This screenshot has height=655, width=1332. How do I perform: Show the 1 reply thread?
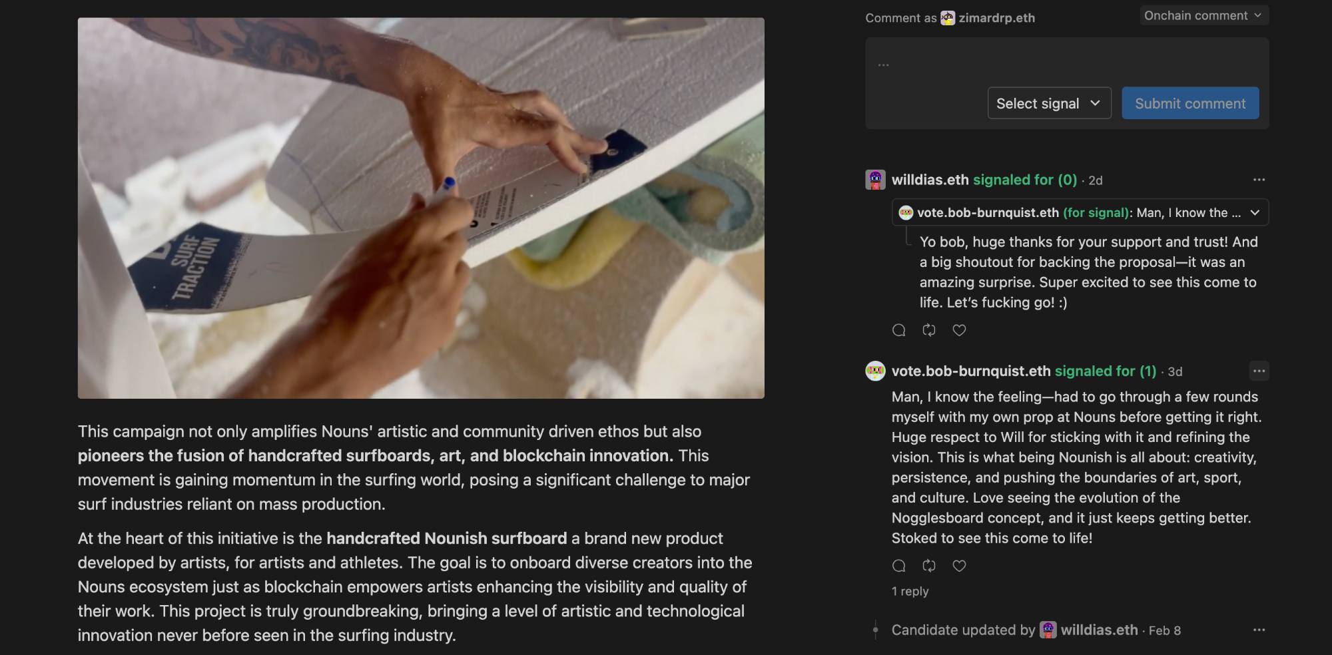coord(910,591)
